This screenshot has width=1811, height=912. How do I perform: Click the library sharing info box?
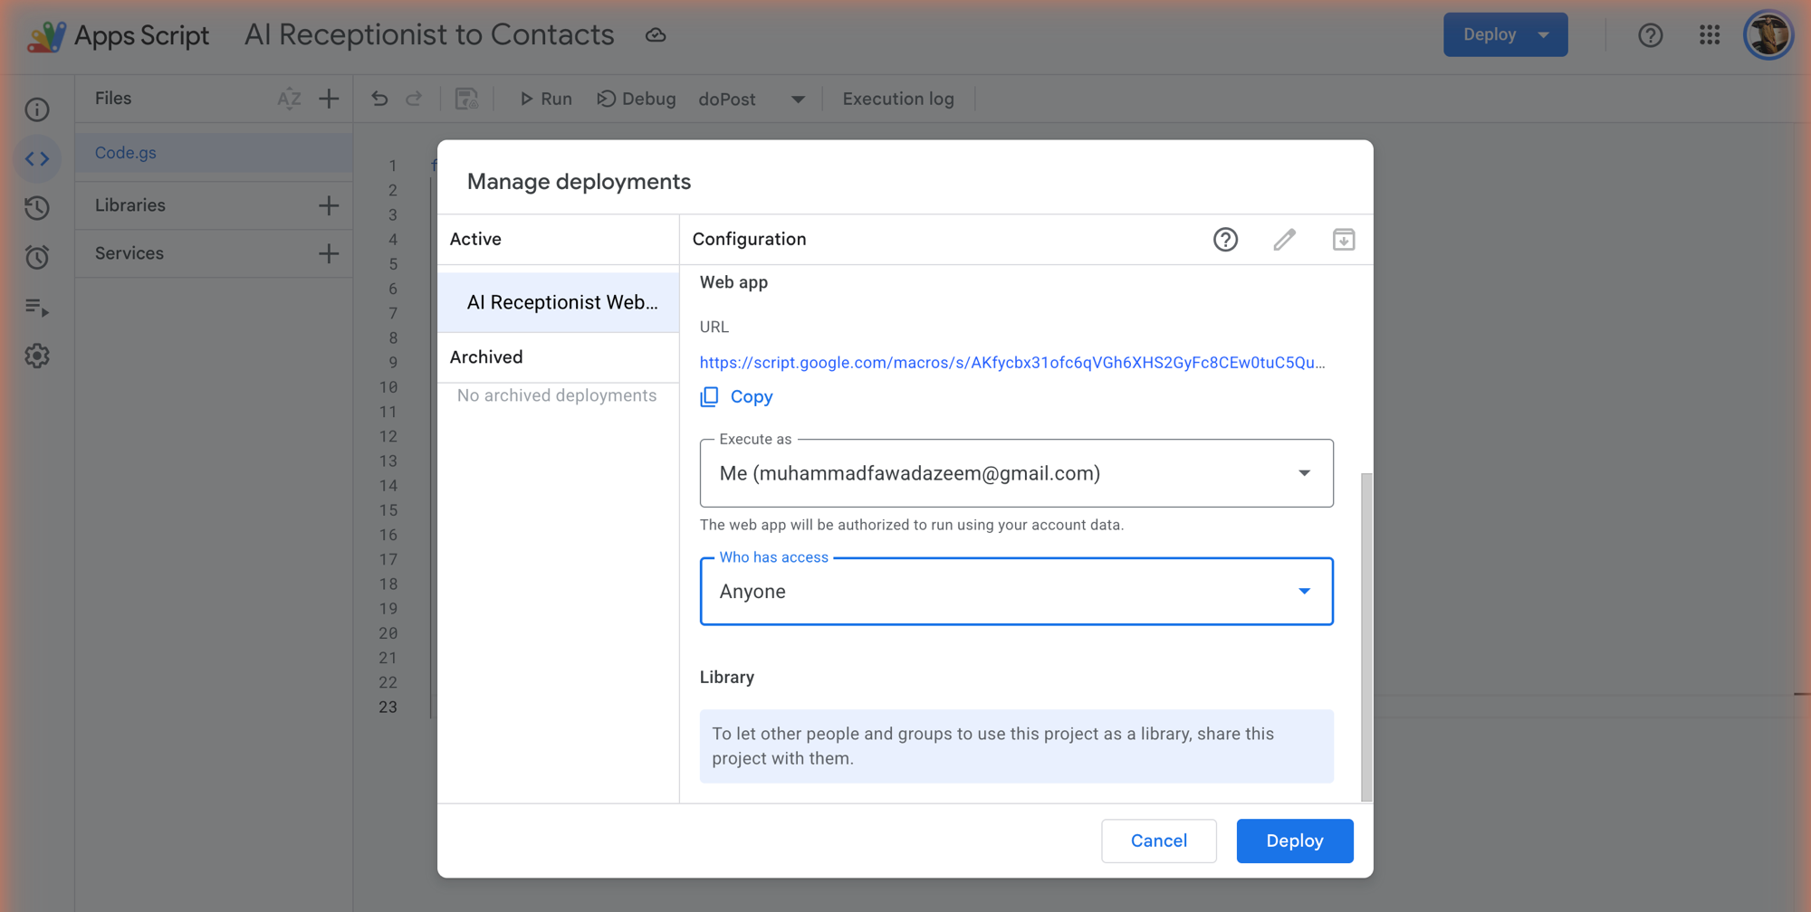tap(1016, 746)
